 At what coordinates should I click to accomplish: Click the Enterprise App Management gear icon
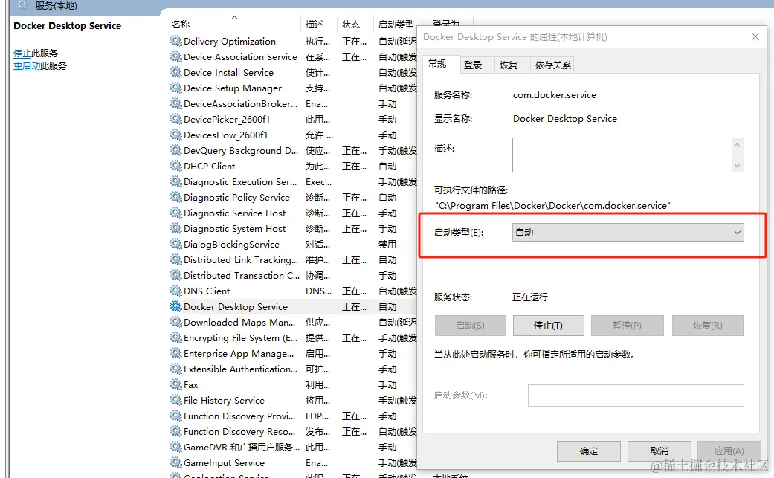click(175, 353)
